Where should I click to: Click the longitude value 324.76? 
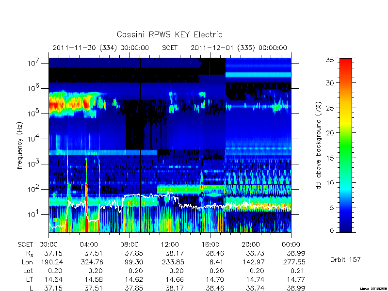click(92, 262)
